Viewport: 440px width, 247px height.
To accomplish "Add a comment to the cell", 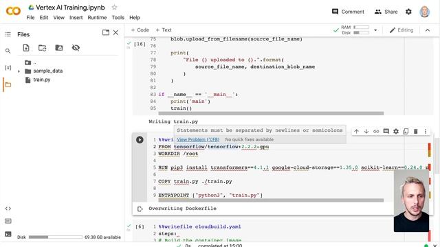I will pos(386,131).
